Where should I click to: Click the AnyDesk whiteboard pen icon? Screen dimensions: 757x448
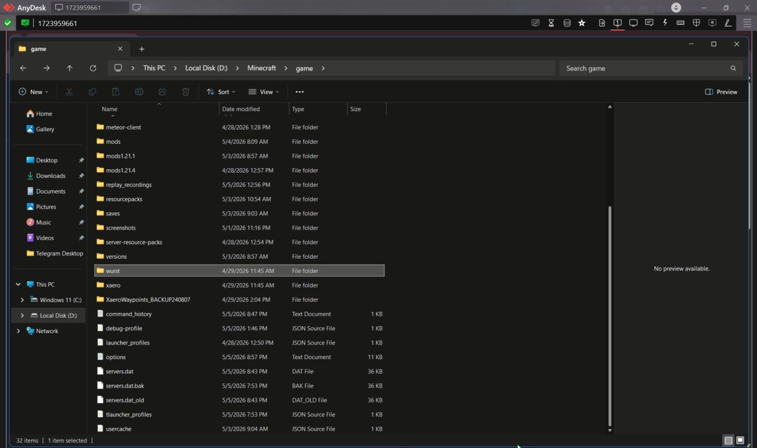pyautogui.click(x=728, y=23)
